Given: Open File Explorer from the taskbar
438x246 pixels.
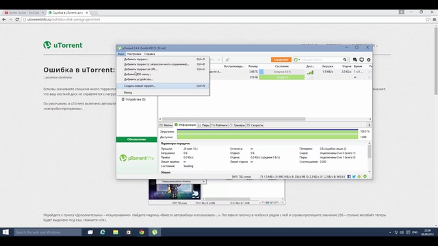Looking at the screenshot, I should pos(116,232).
